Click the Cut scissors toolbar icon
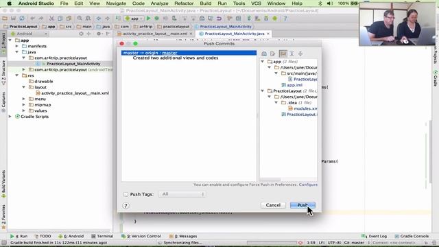This screenshot has width=439, height=247. coord(51,19)
